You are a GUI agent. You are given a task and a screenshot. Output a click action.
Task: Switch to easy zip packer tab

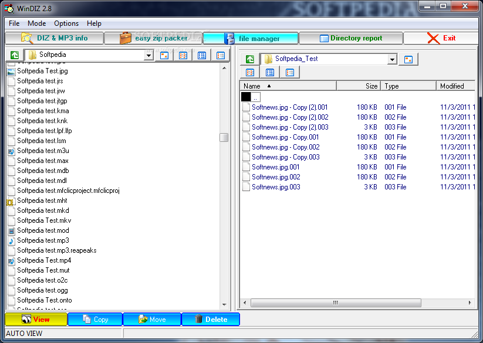point(153,38)
